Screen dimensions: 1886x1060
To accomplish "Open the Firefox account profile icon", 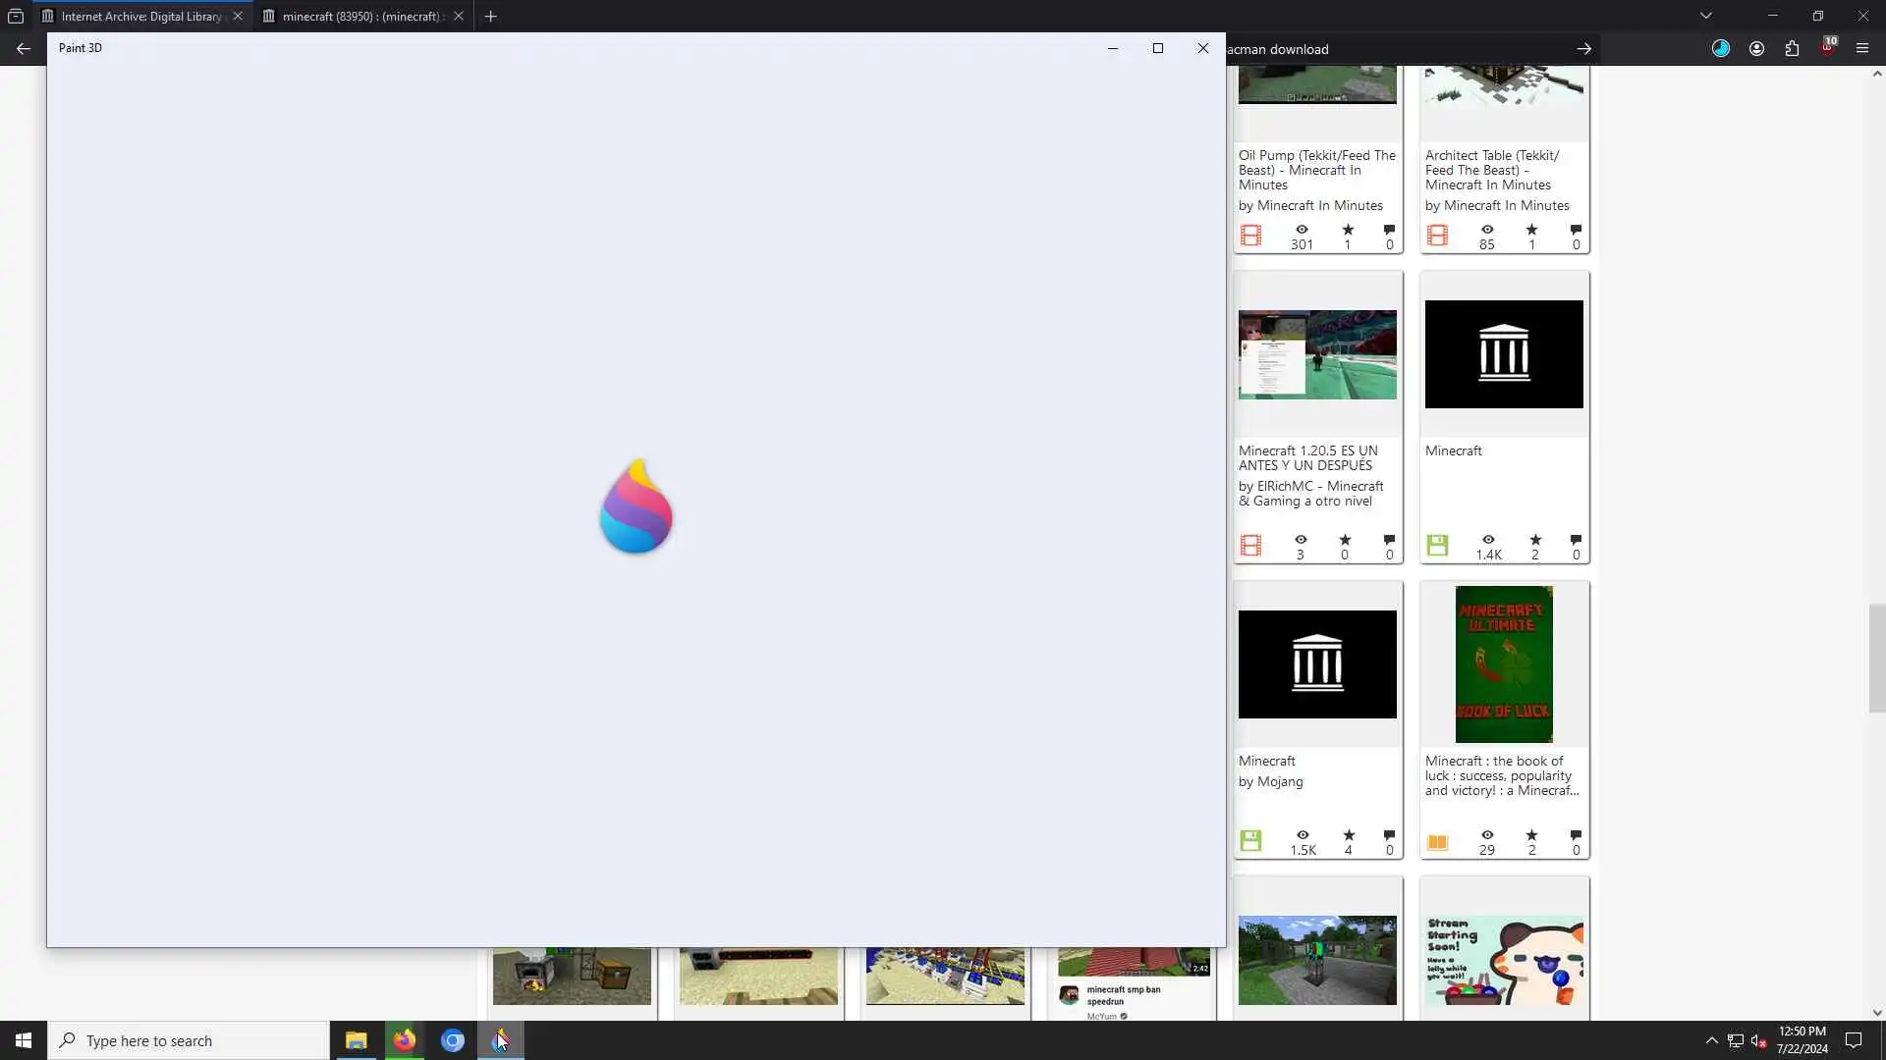I will pyautogui.click(x=1756, y=49).
